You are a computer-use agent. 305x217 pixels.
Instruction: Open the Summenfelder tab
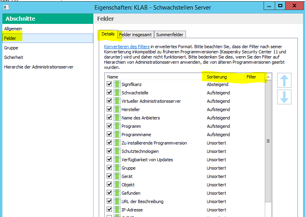170,35
